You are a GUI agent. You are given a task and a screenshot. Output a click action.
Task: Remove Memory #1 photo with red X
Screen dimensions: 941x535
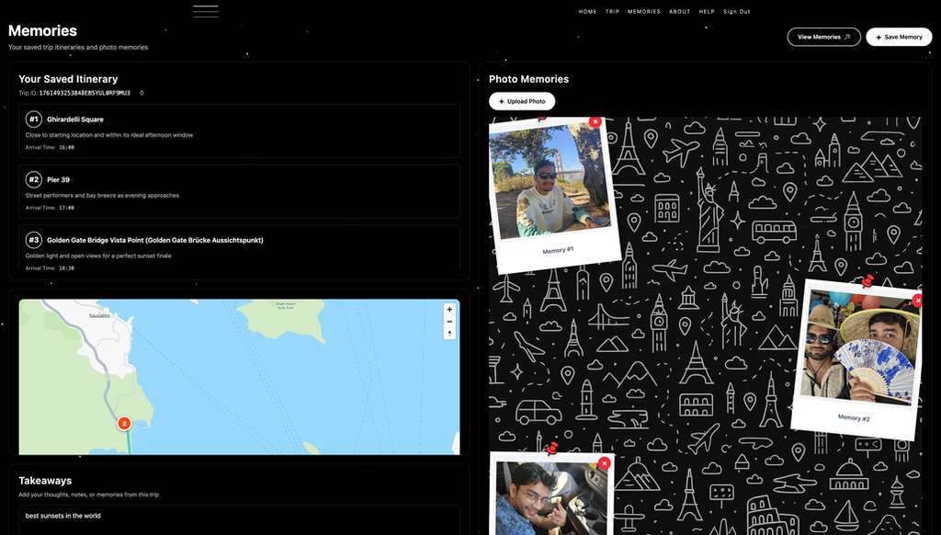(x=595, y=122)
